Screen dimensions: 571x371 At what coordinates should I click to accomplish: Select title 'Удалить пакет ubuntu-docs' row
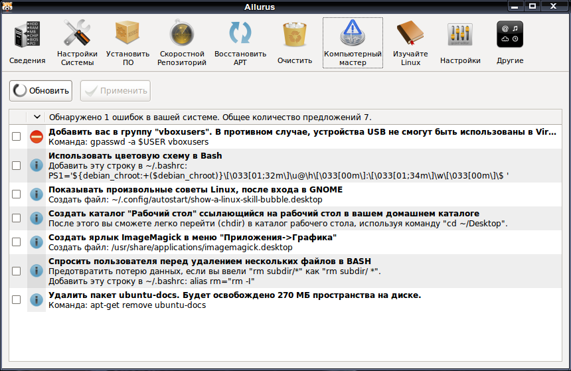[x=234, y=295]
